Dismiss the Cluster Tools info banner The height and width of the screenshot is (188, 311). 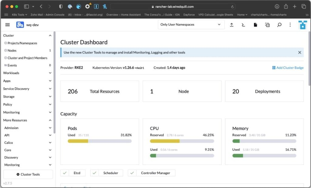click(299, 52)
